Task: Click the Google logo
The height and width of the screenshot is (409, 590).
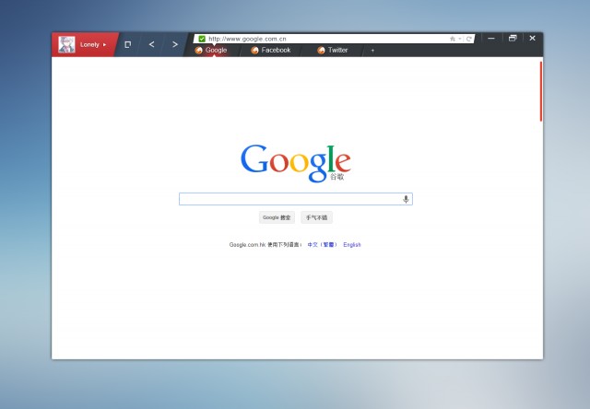Action: click(296, 163)
